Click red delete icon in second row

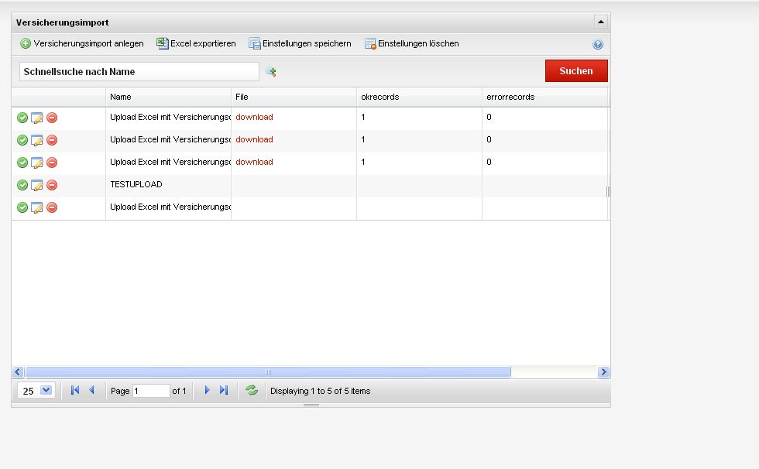pos(52,140)
